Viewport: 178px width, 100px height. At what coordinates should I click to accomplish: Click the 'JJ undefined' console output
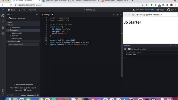(131, 55)
